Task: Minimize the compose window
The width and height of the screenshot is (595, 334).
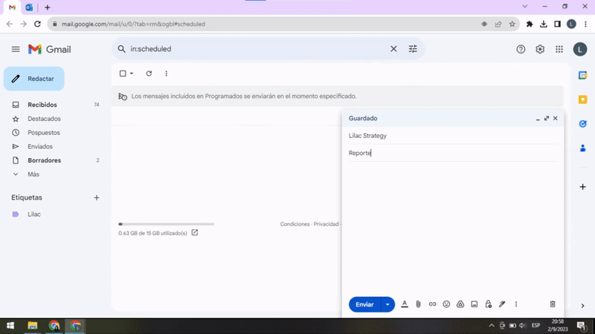Action: [x=538, y=119]
